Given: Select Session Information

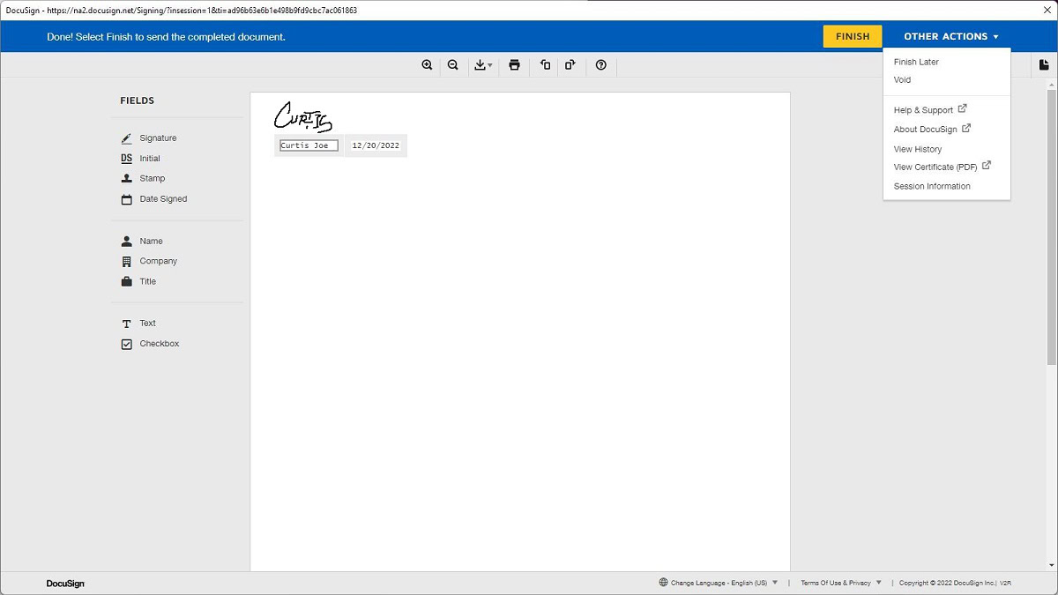Looking at the screenshot, I should click(932, 186).
